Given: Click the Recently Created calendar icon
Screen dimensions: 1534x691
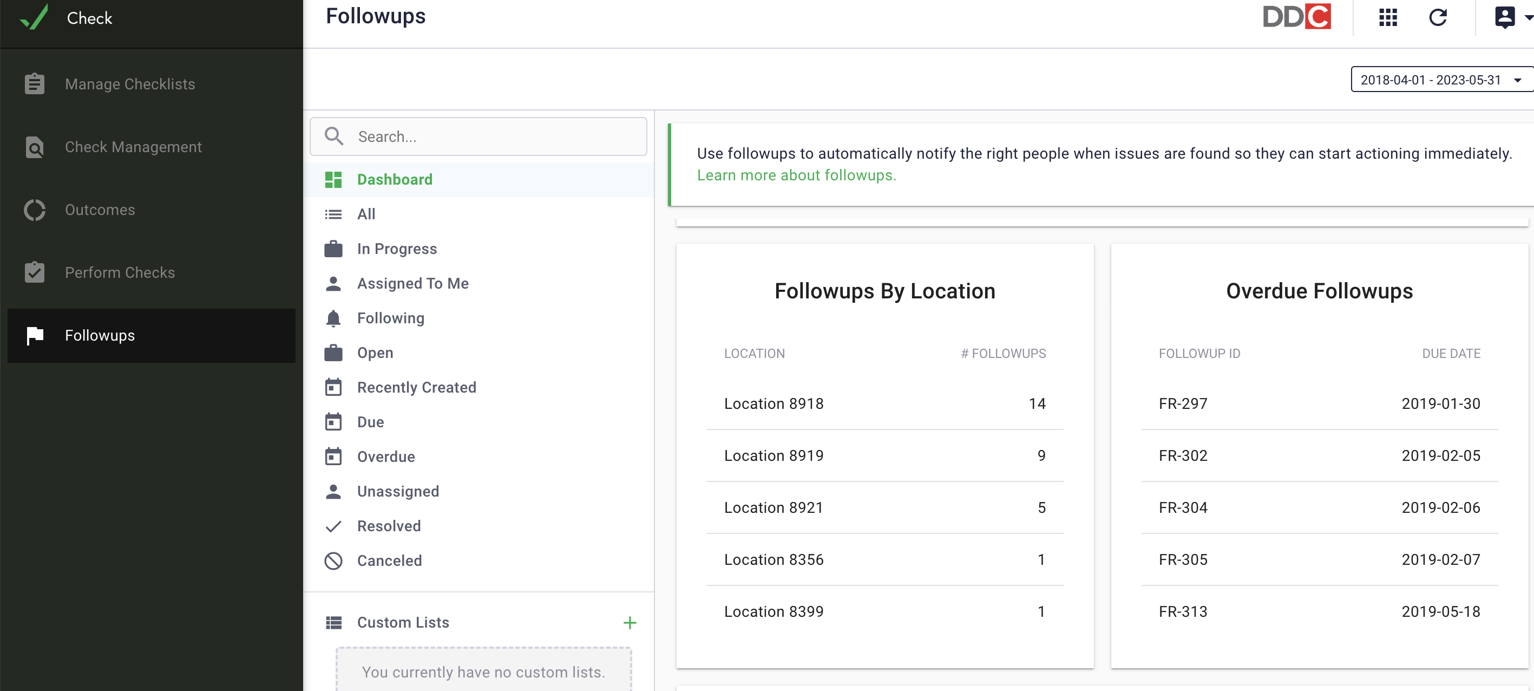Looking at the screenshot, I should pos(333,387).
